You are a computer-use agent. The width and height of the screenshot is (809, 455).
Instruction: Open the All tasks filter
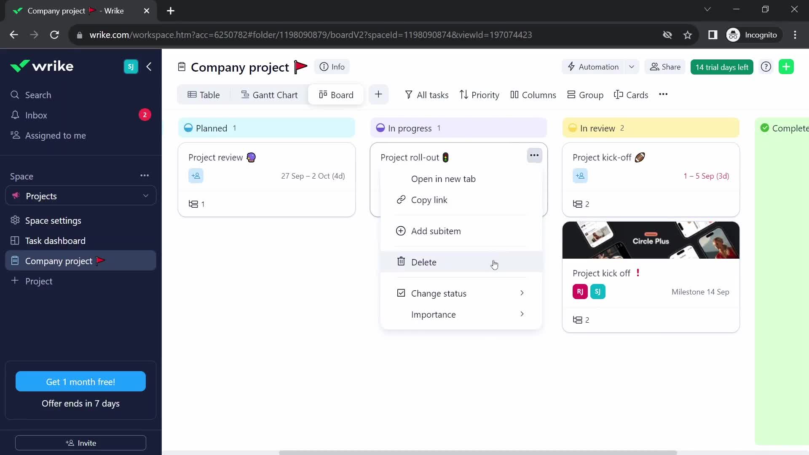[x=426, y=95]
